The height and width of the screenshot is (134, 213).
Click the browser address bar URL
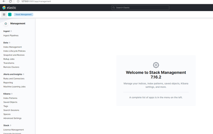[x=36, y=1]
